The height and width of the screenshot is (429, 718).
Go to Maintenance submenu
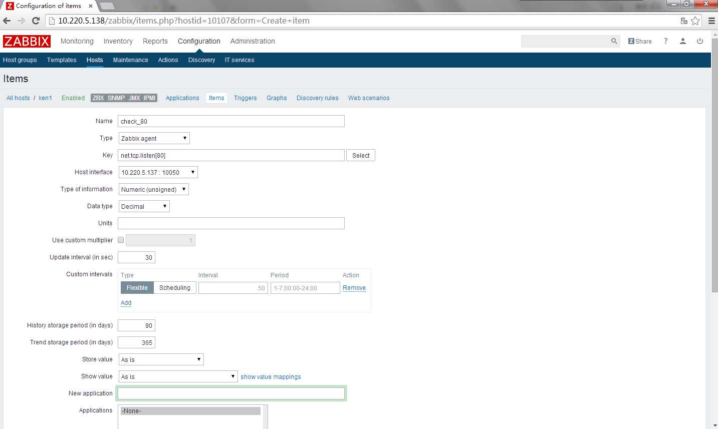pos(130,60)
